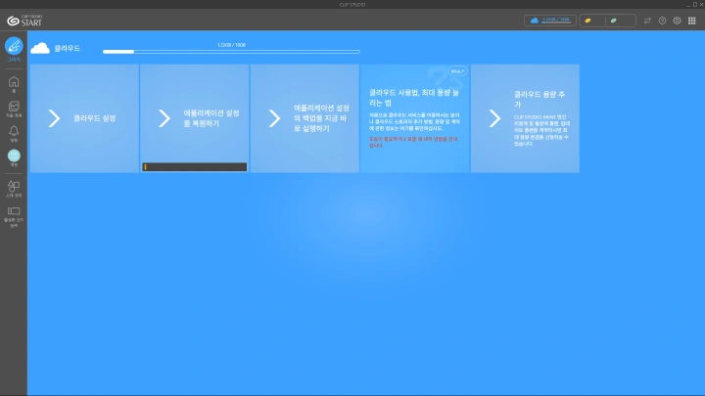This screenshot has height=396, width=705.
Task: Run application settings backup now (백업) tile
Action: [x=305, y=118]
